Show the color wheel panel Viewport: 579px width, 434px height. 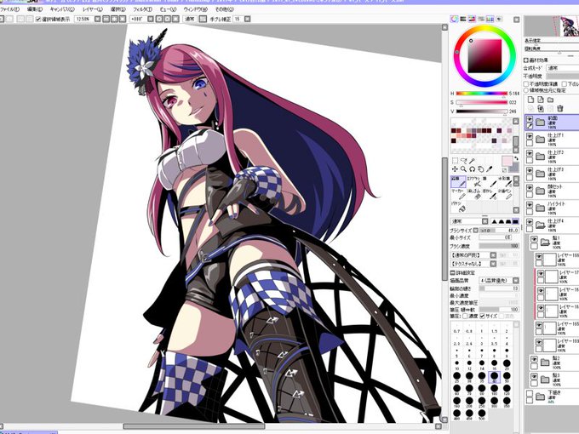point(454,19)
